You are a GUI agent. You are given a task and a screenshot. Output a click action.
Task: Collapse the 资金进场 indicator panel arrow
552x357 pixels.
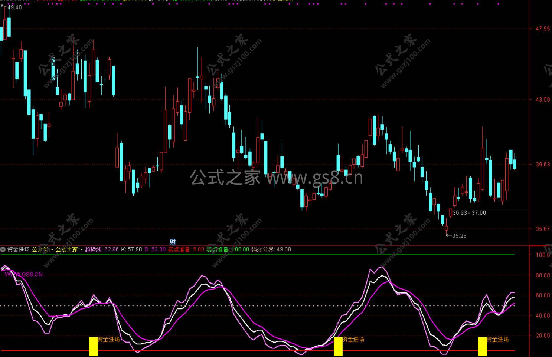pos(3,249)
